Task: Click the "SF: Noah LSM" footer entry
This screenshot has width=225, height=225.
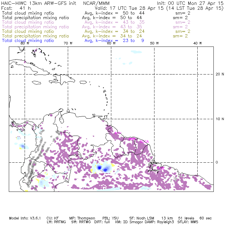Action: coord(142,218)
